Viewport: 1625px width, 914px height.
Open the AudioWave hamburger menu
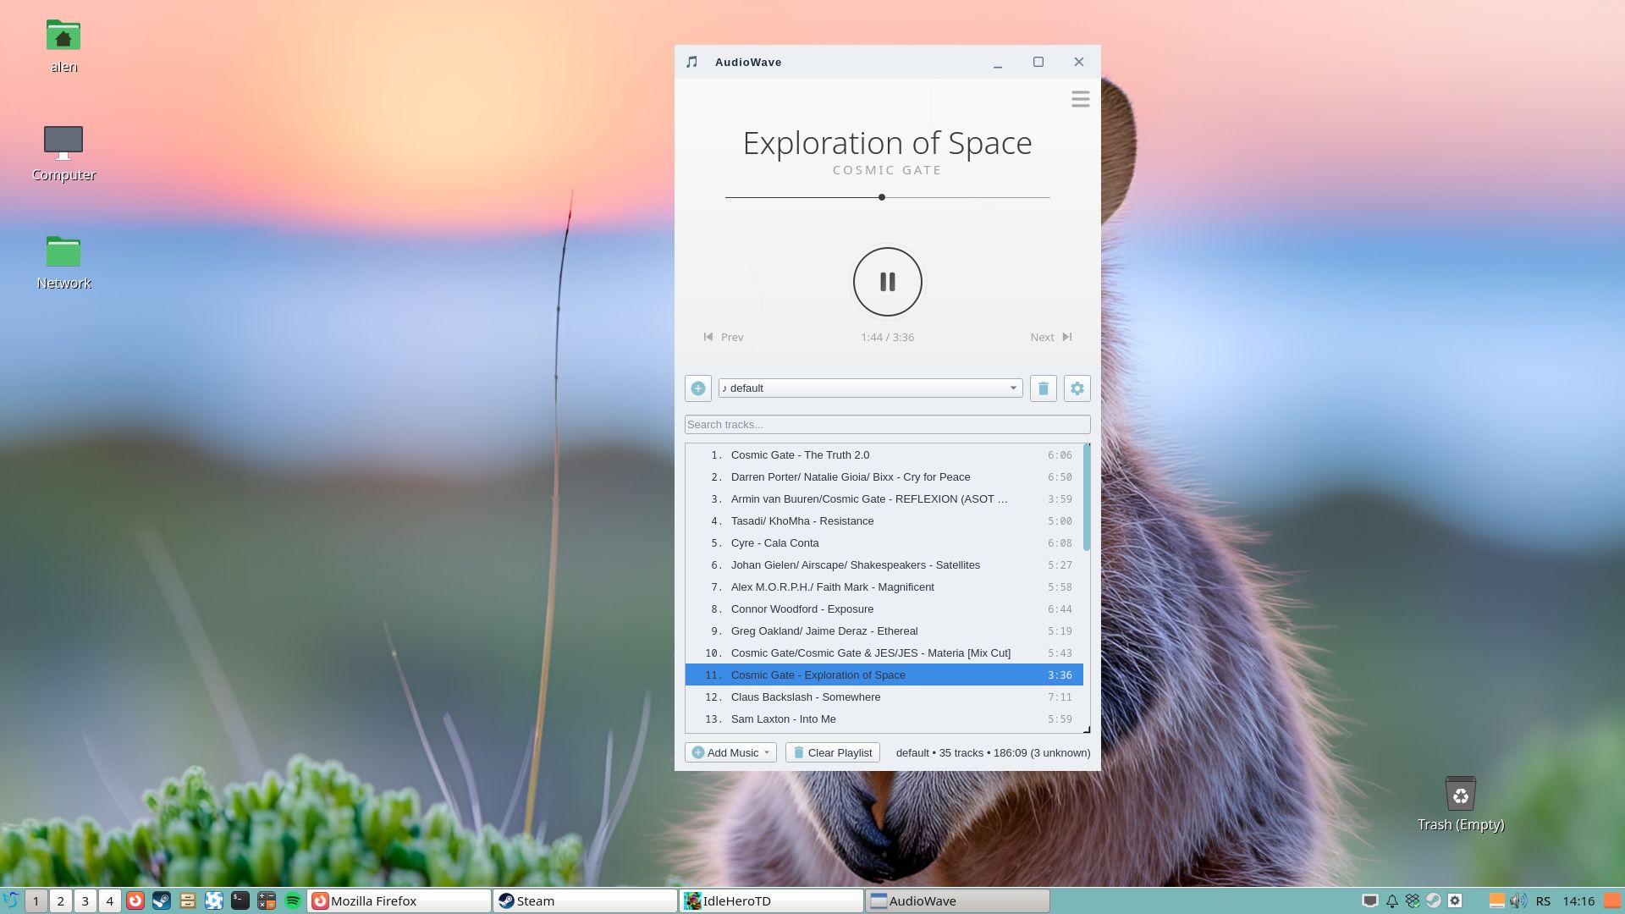pyautogui.click(x=1080, y=100)
